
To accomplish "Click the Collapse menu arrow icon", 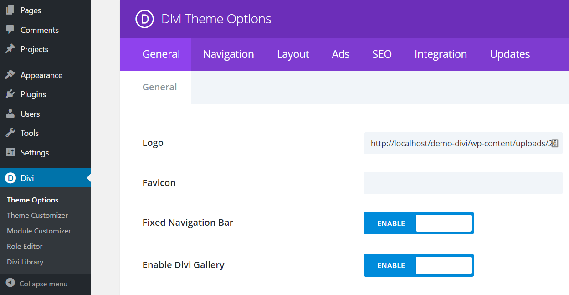I will tap(10, 283).
